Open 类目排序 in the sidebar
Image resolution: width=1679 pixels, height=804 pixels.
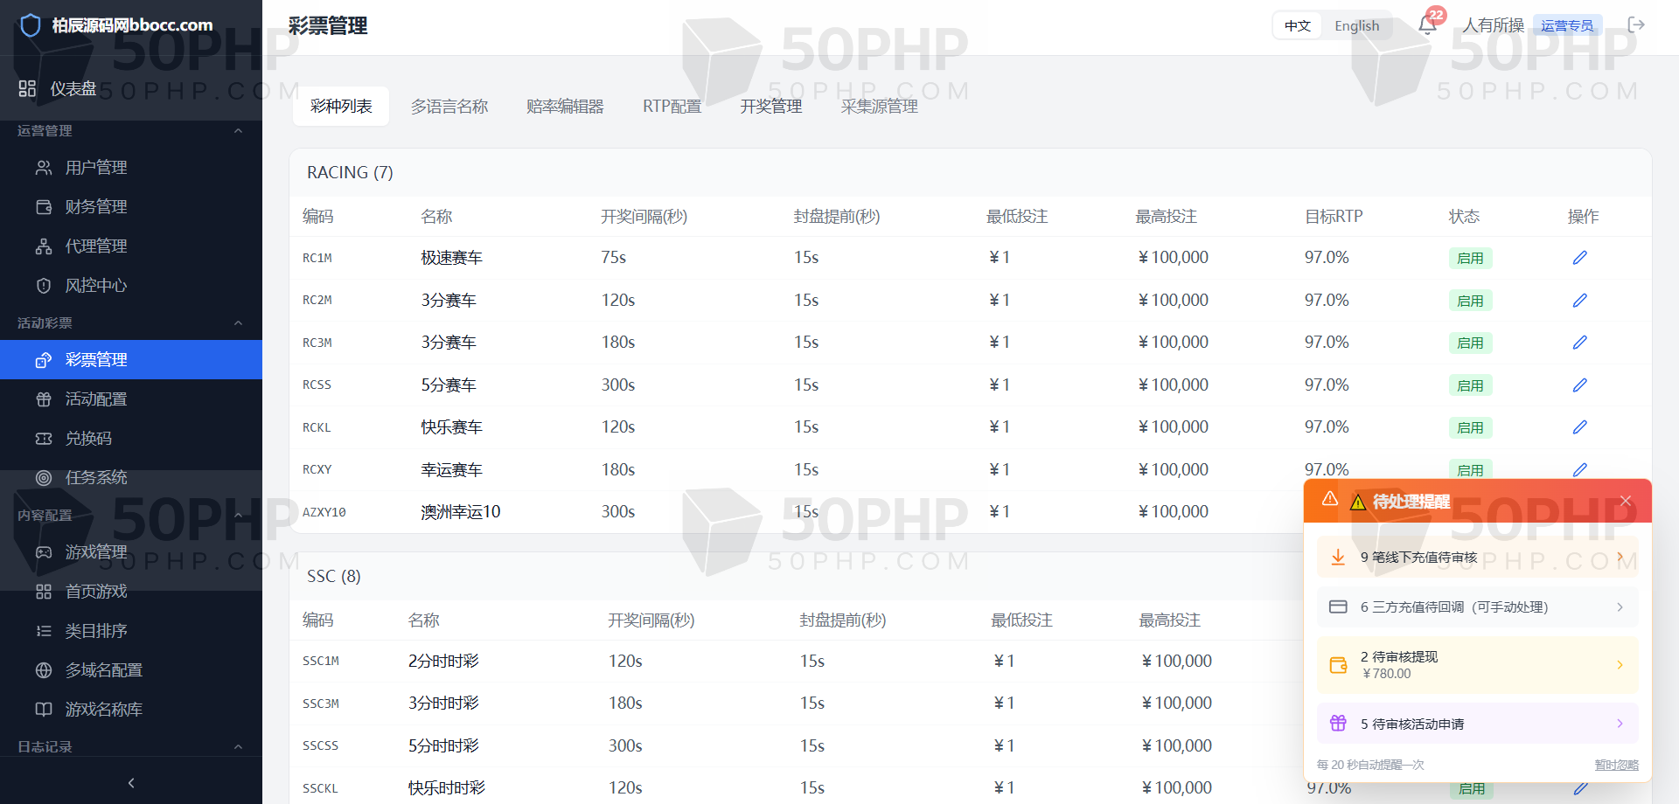pyautogui.click(x=131, y=630)
